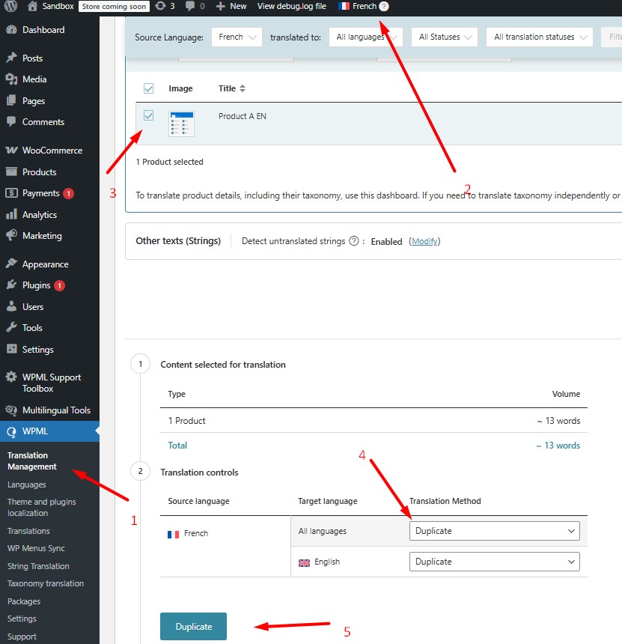Click the WordPress logo in admin bar
This screenshot has height=644, width=622.
[10, 6]
